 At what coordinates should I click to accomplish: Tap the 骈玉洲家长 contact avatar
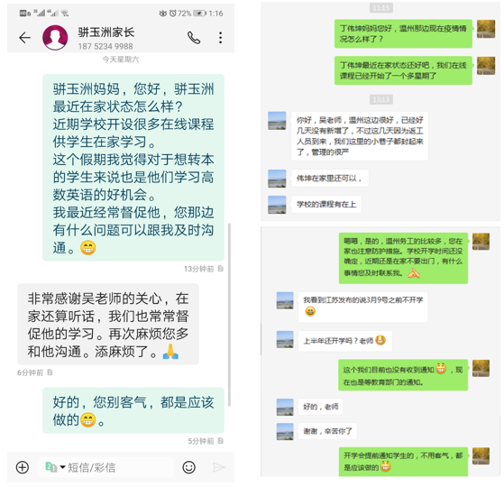(x=55, y=38)
